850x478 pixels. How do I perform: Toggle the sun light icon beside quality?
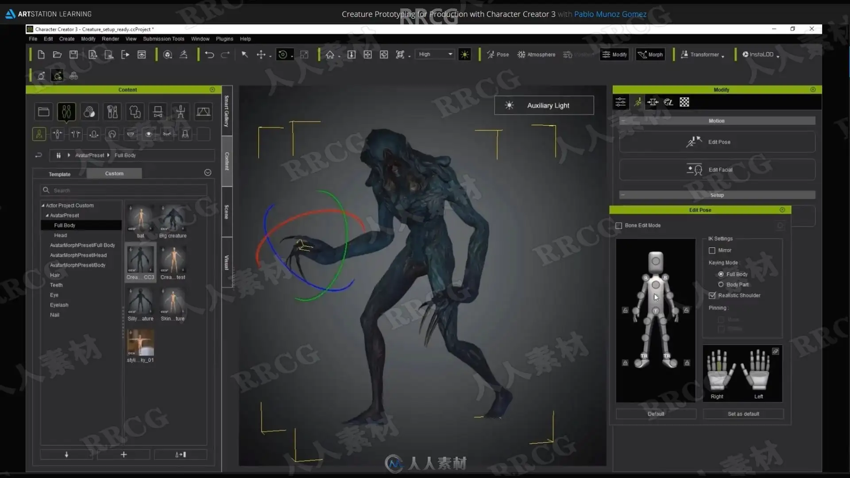pyautogui.click(x=464, y=54)
